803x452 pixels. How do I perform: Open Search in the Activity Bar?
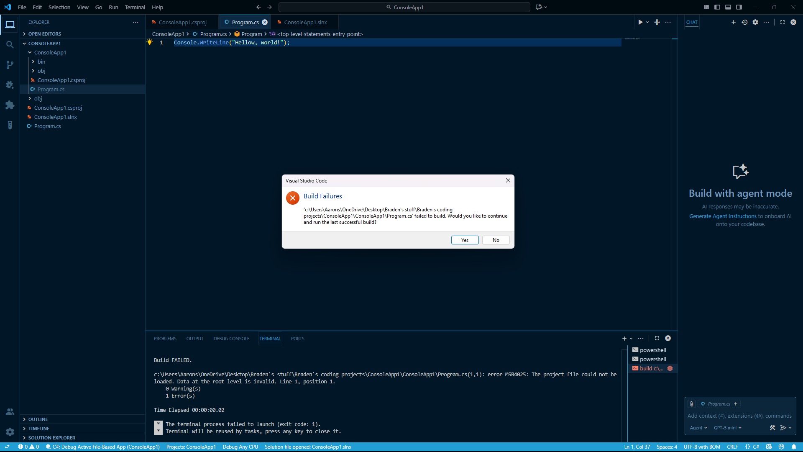point(10,44)
